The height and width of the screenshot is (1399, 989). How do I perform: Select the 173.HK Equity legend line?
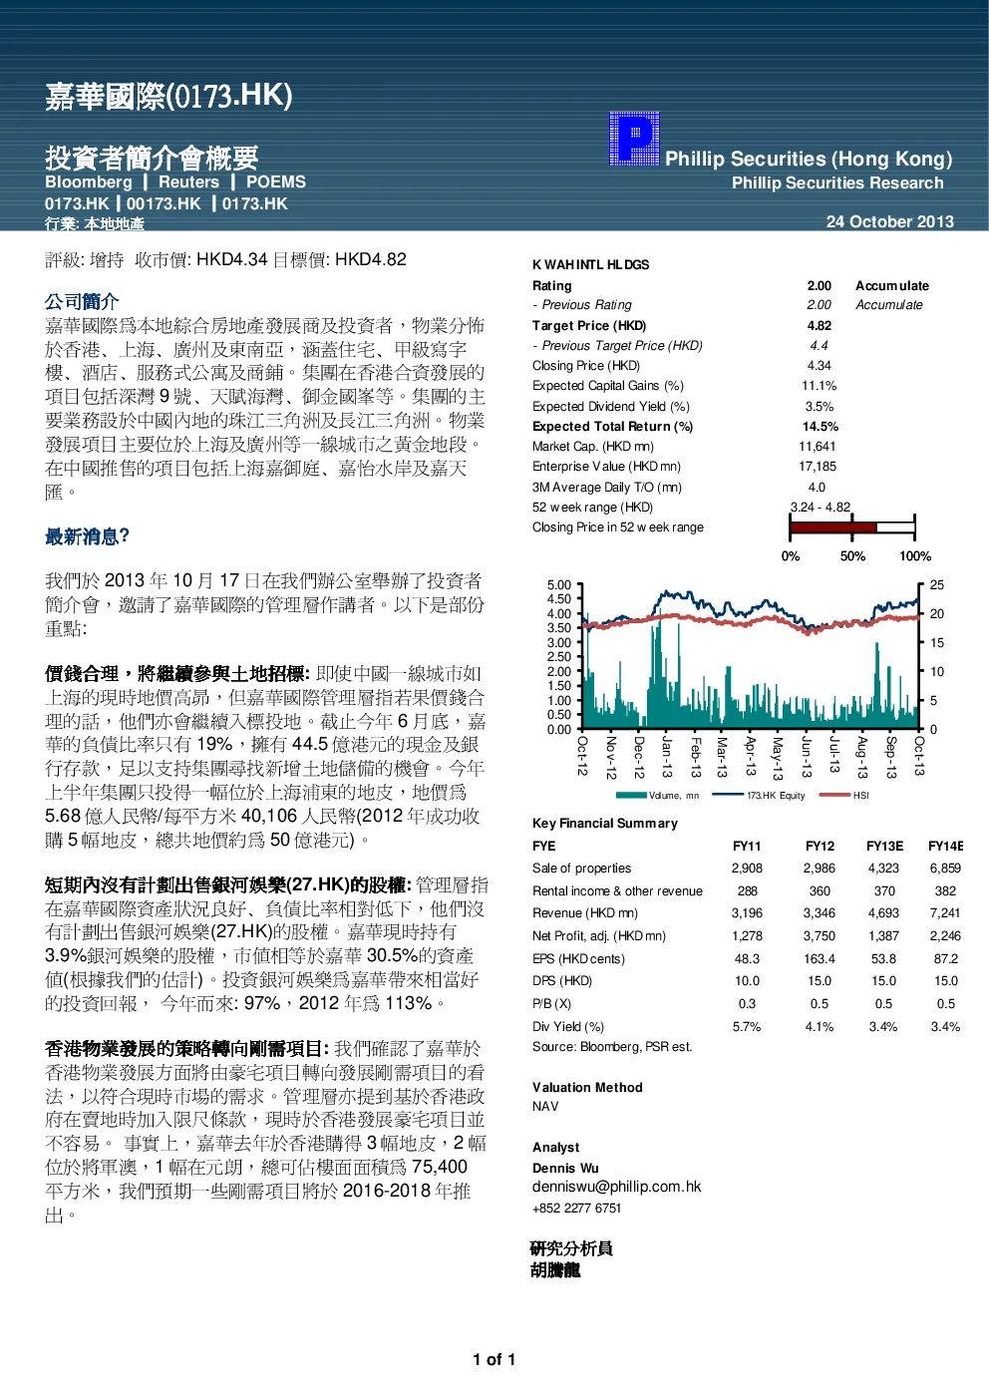coord(729,796)
